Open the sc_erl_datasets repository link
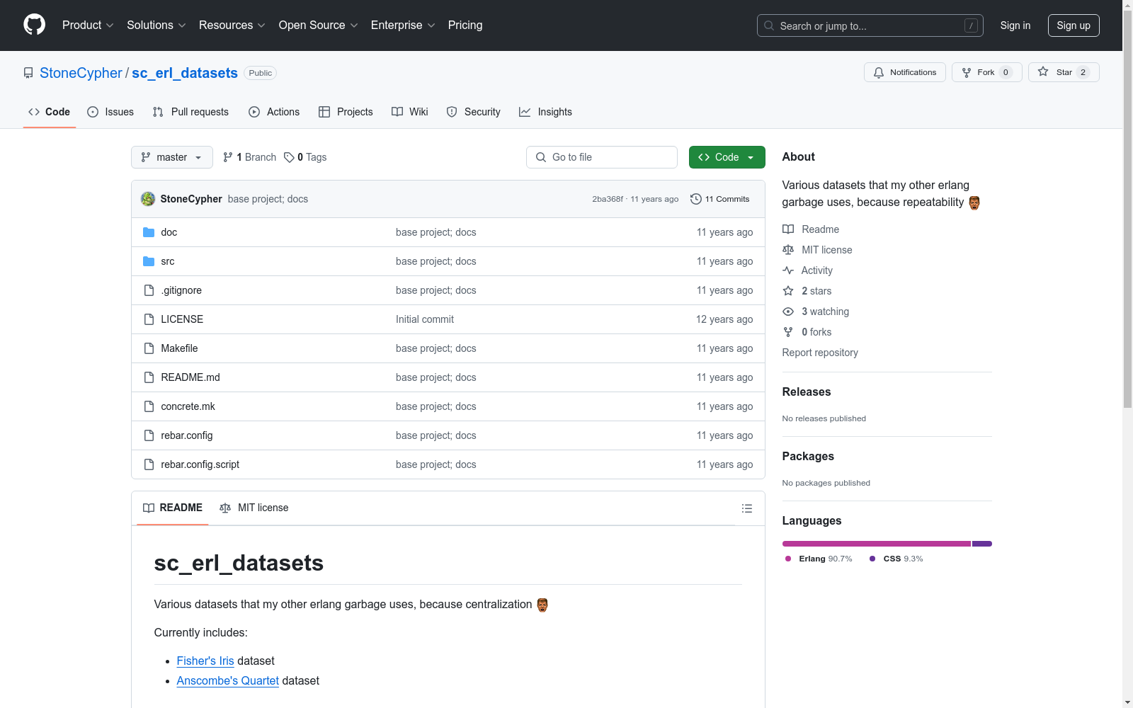The width and height of the screenshot is (1133, 708). pyautogui.click(x=185, y=73)
